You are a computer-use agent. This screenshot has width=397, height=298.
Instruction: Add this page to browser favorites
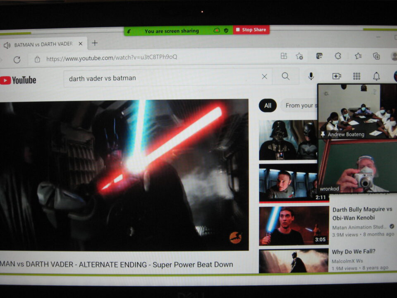tap(299, 56)
